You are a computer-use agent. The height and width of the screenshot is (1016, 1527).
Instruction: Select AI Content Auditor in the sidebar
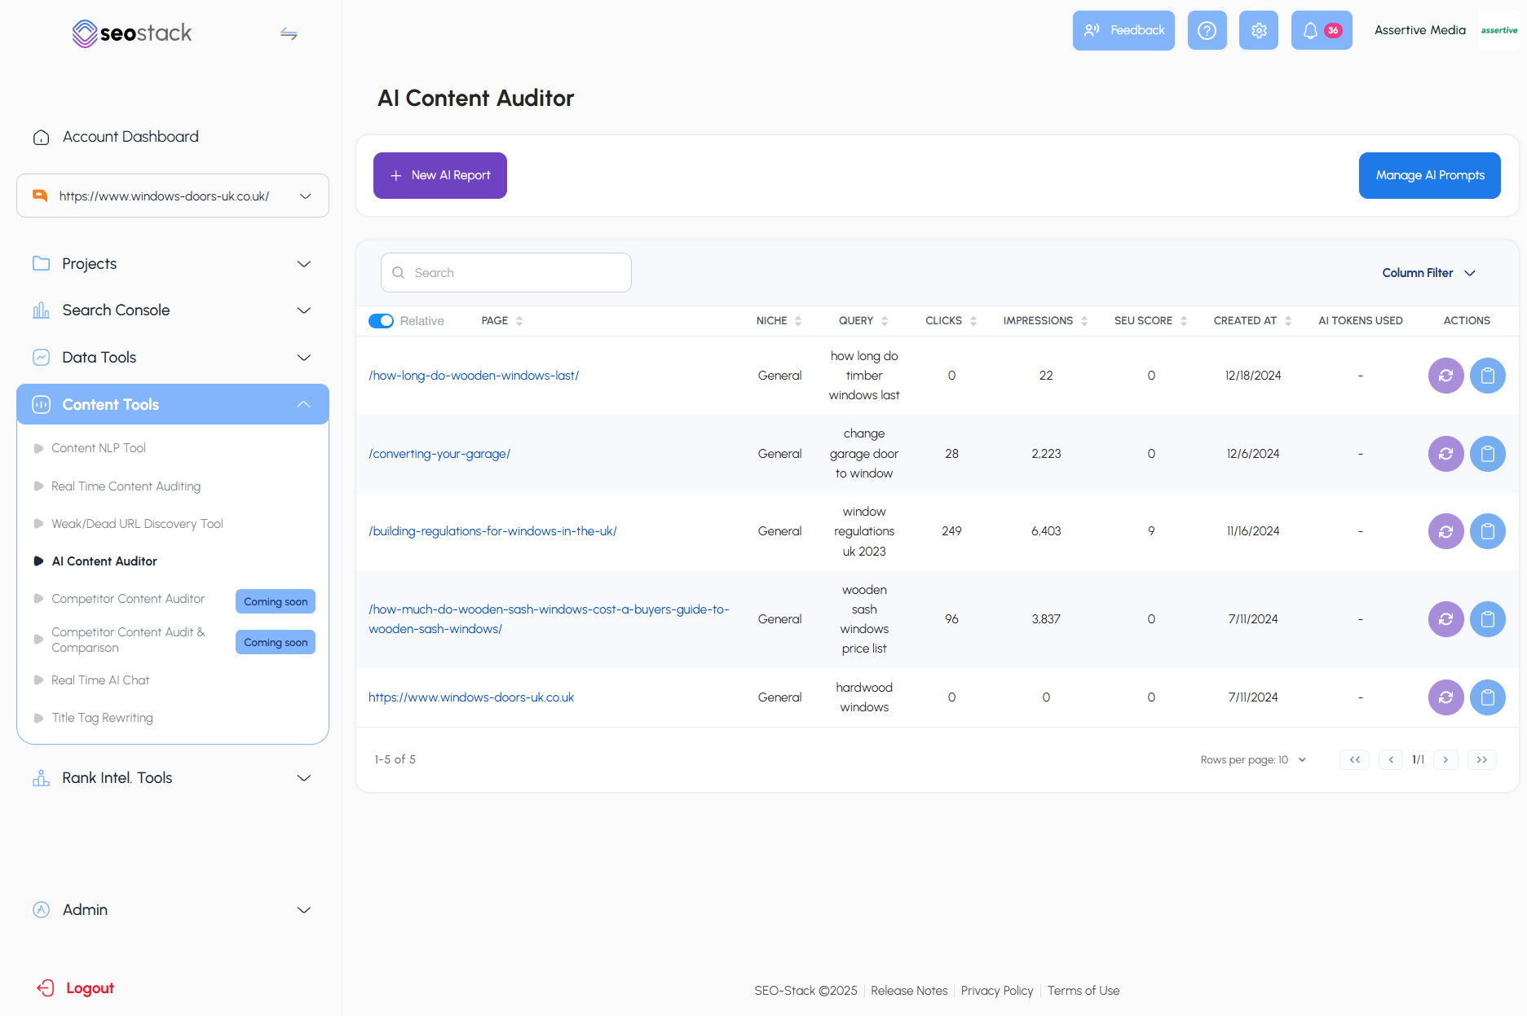click(104, 561)
